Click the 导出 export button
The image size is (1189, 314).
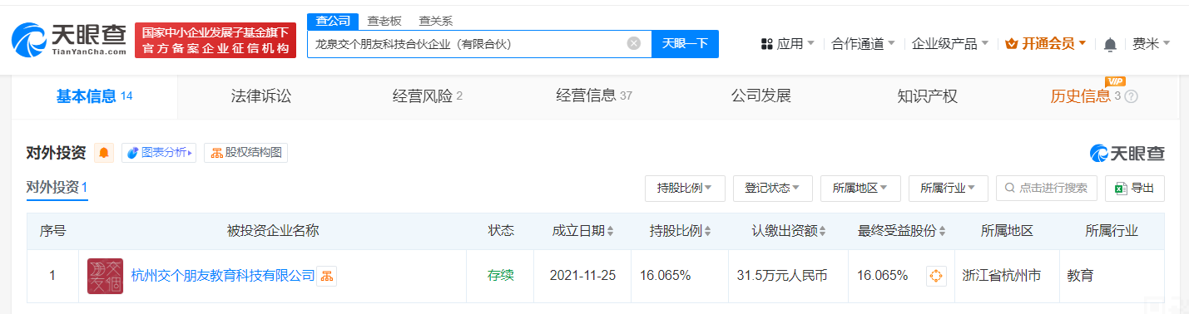point(1135,189)
